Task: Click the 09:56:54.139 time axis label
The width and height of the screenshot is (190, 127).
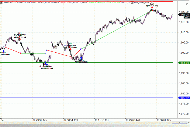Action: [71, 120]
